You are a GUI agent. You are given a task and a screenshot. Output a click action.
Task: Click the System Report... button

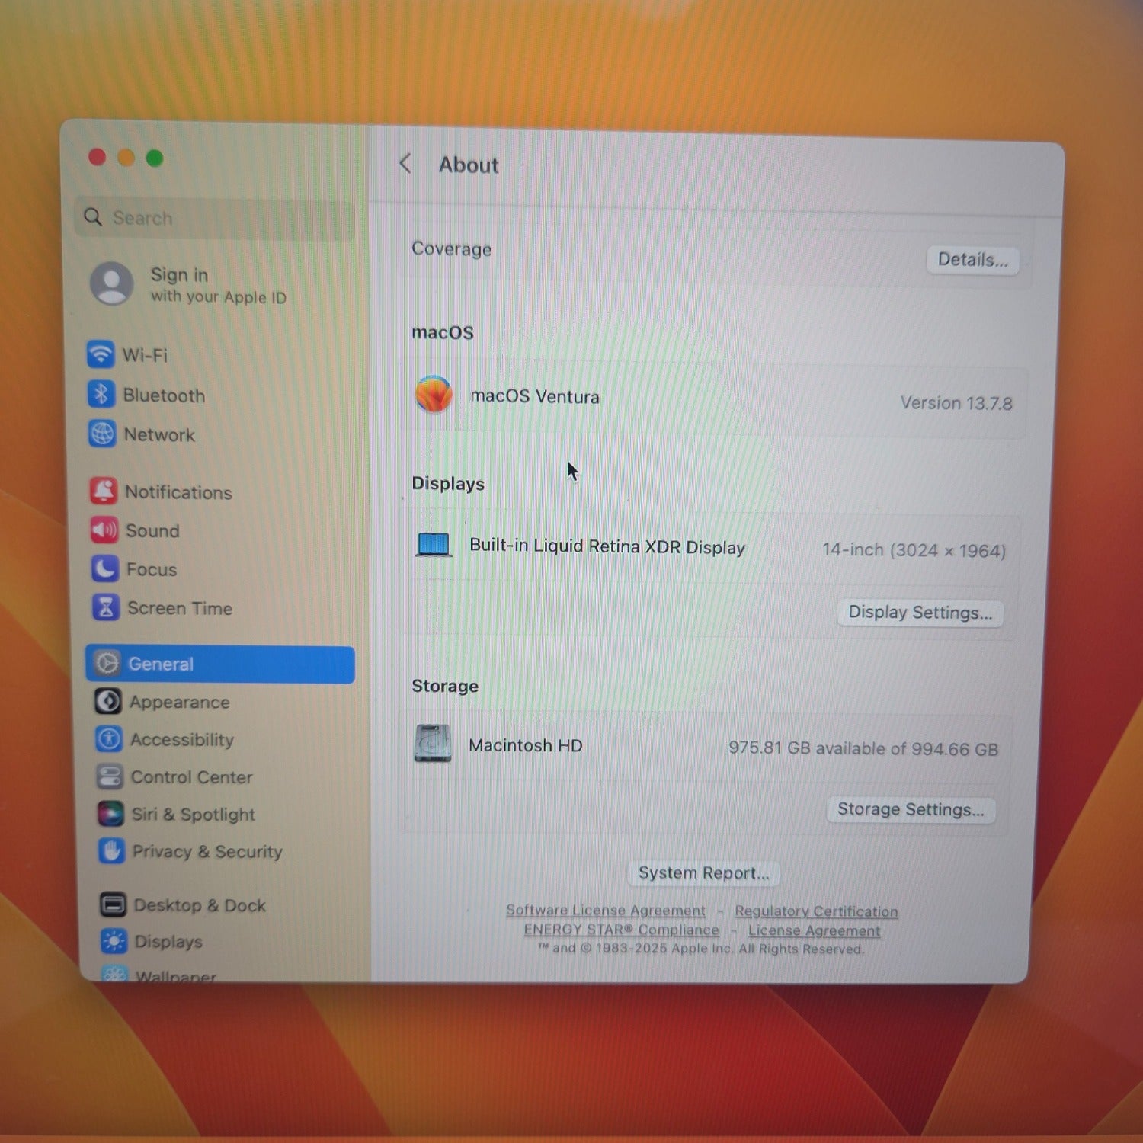coord(704,873)
